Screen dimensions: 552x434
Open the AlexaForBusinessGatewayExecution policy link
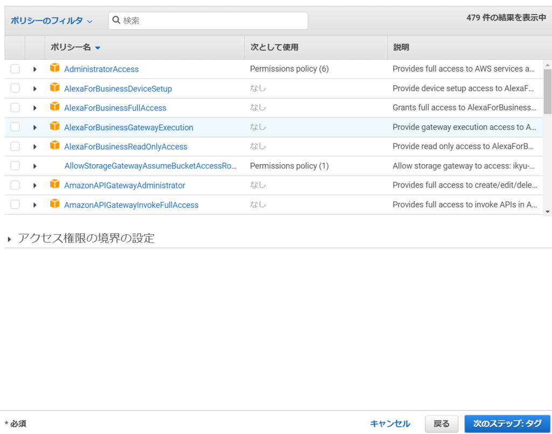tap(128, 127)
